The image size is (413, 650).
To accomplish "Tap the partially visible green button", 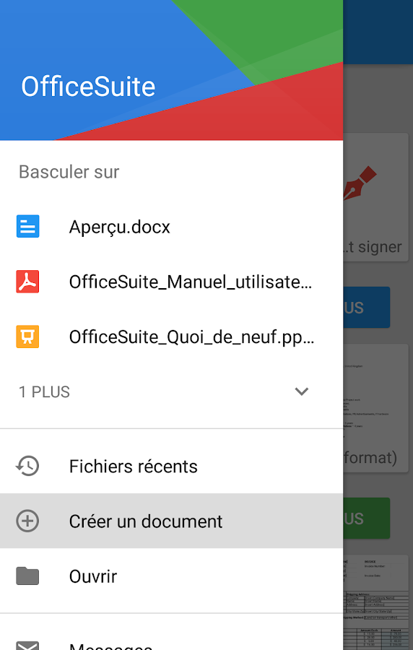I will click(367, 518).
